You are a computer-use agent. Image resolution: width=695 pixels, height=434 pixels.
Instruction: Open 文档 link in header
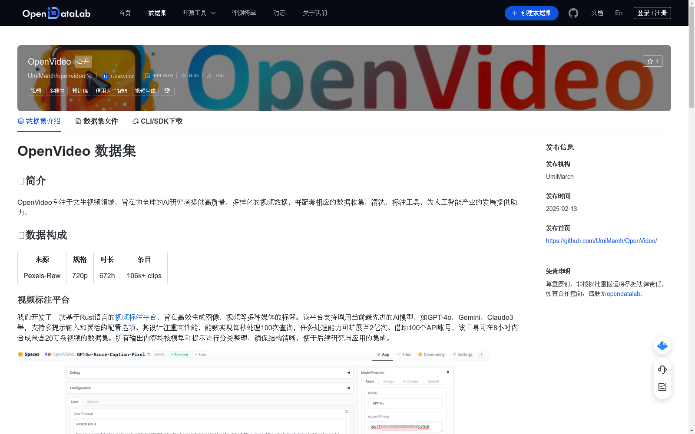click(x=597, y=13)
